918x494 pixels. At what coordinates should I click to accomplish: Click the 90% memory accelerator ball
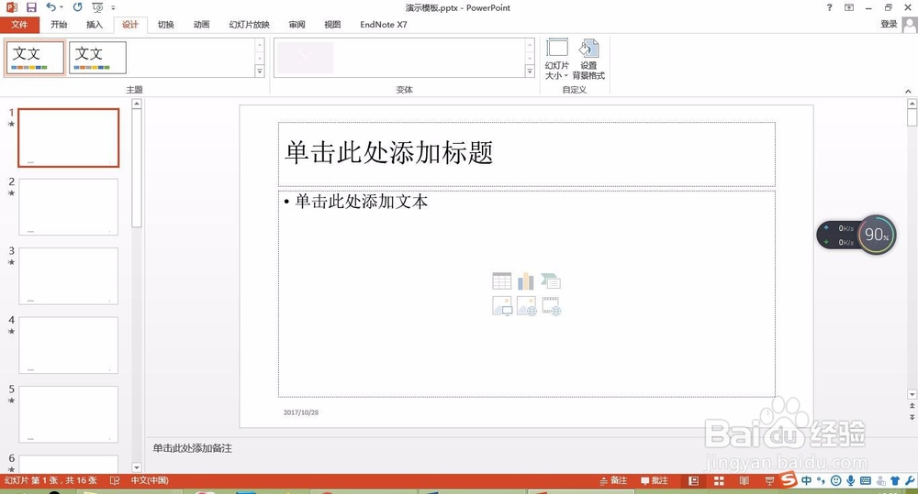[877, 235]
